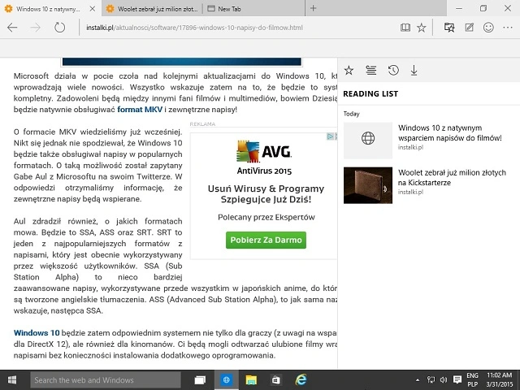This screenshot has height=390, width=520.
Task: Click the Windows 10 link in last paragraph
Action: coord(37,333)
